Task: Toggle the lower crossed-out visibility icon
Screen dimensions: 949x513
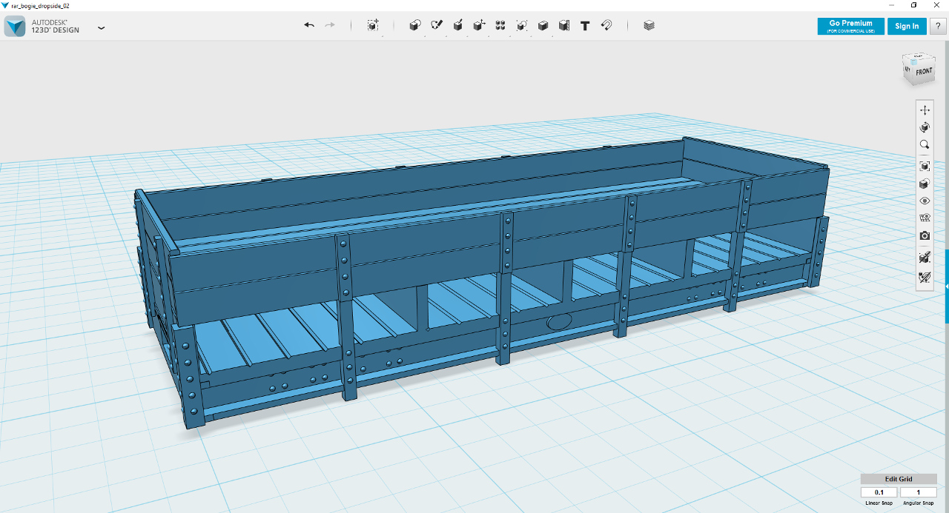Action: (x=925, y=278)
